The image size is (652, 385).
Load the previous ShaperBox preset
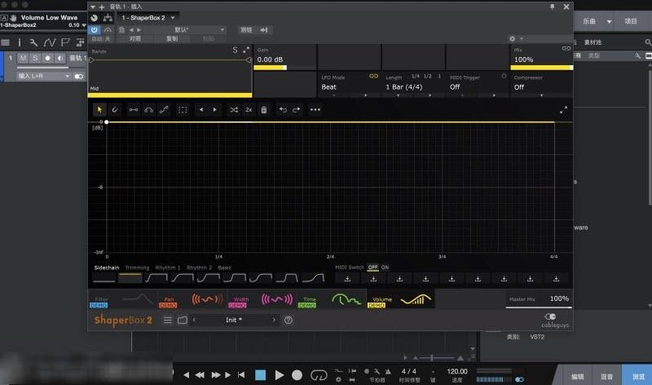pyautogui.click(x=194, y=320)
